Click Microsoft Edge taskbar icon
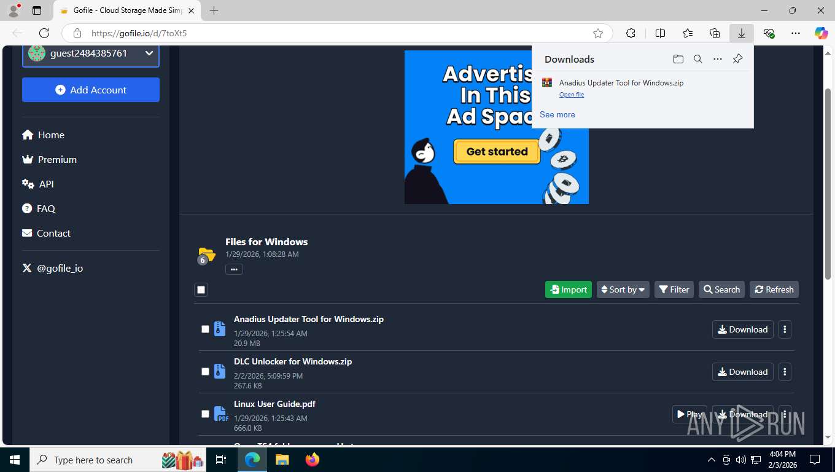 coord(252,460)
